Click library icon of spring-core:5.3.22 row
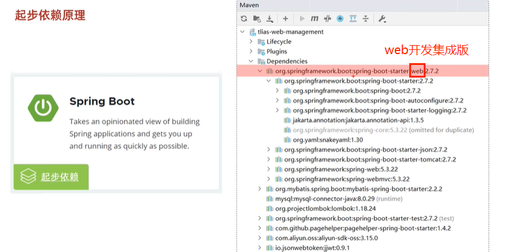Viewport: 526px width, 252px height. click(x=288, y=130)
